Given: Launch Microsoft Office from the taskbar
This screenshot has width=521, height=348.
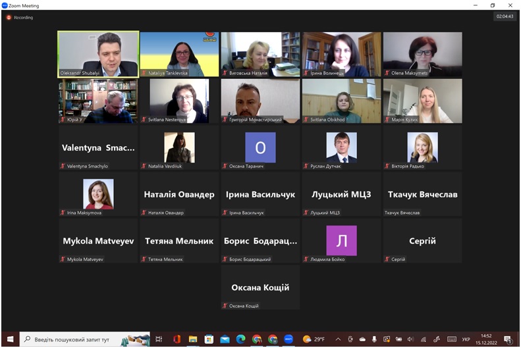Looking at the screenshot, I should pos(177,339).
